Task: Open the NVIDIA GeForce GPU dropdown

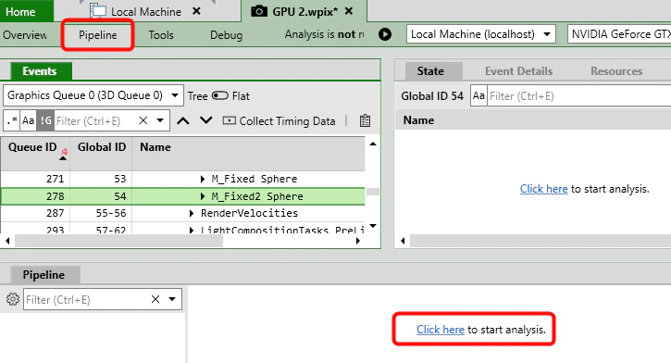Action: pos(619,34)
